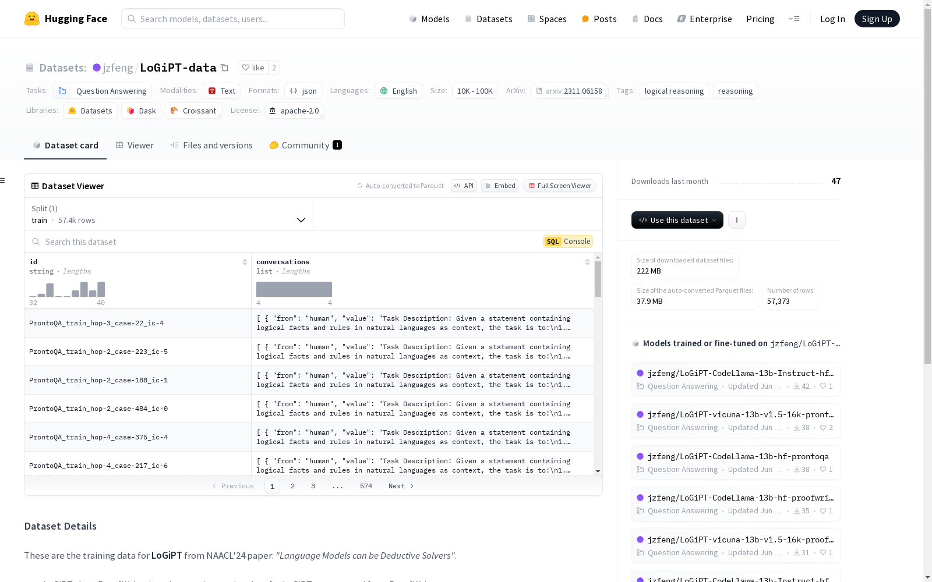Click the id lengths histogram
932x582 pixels.
coord(68,289)
